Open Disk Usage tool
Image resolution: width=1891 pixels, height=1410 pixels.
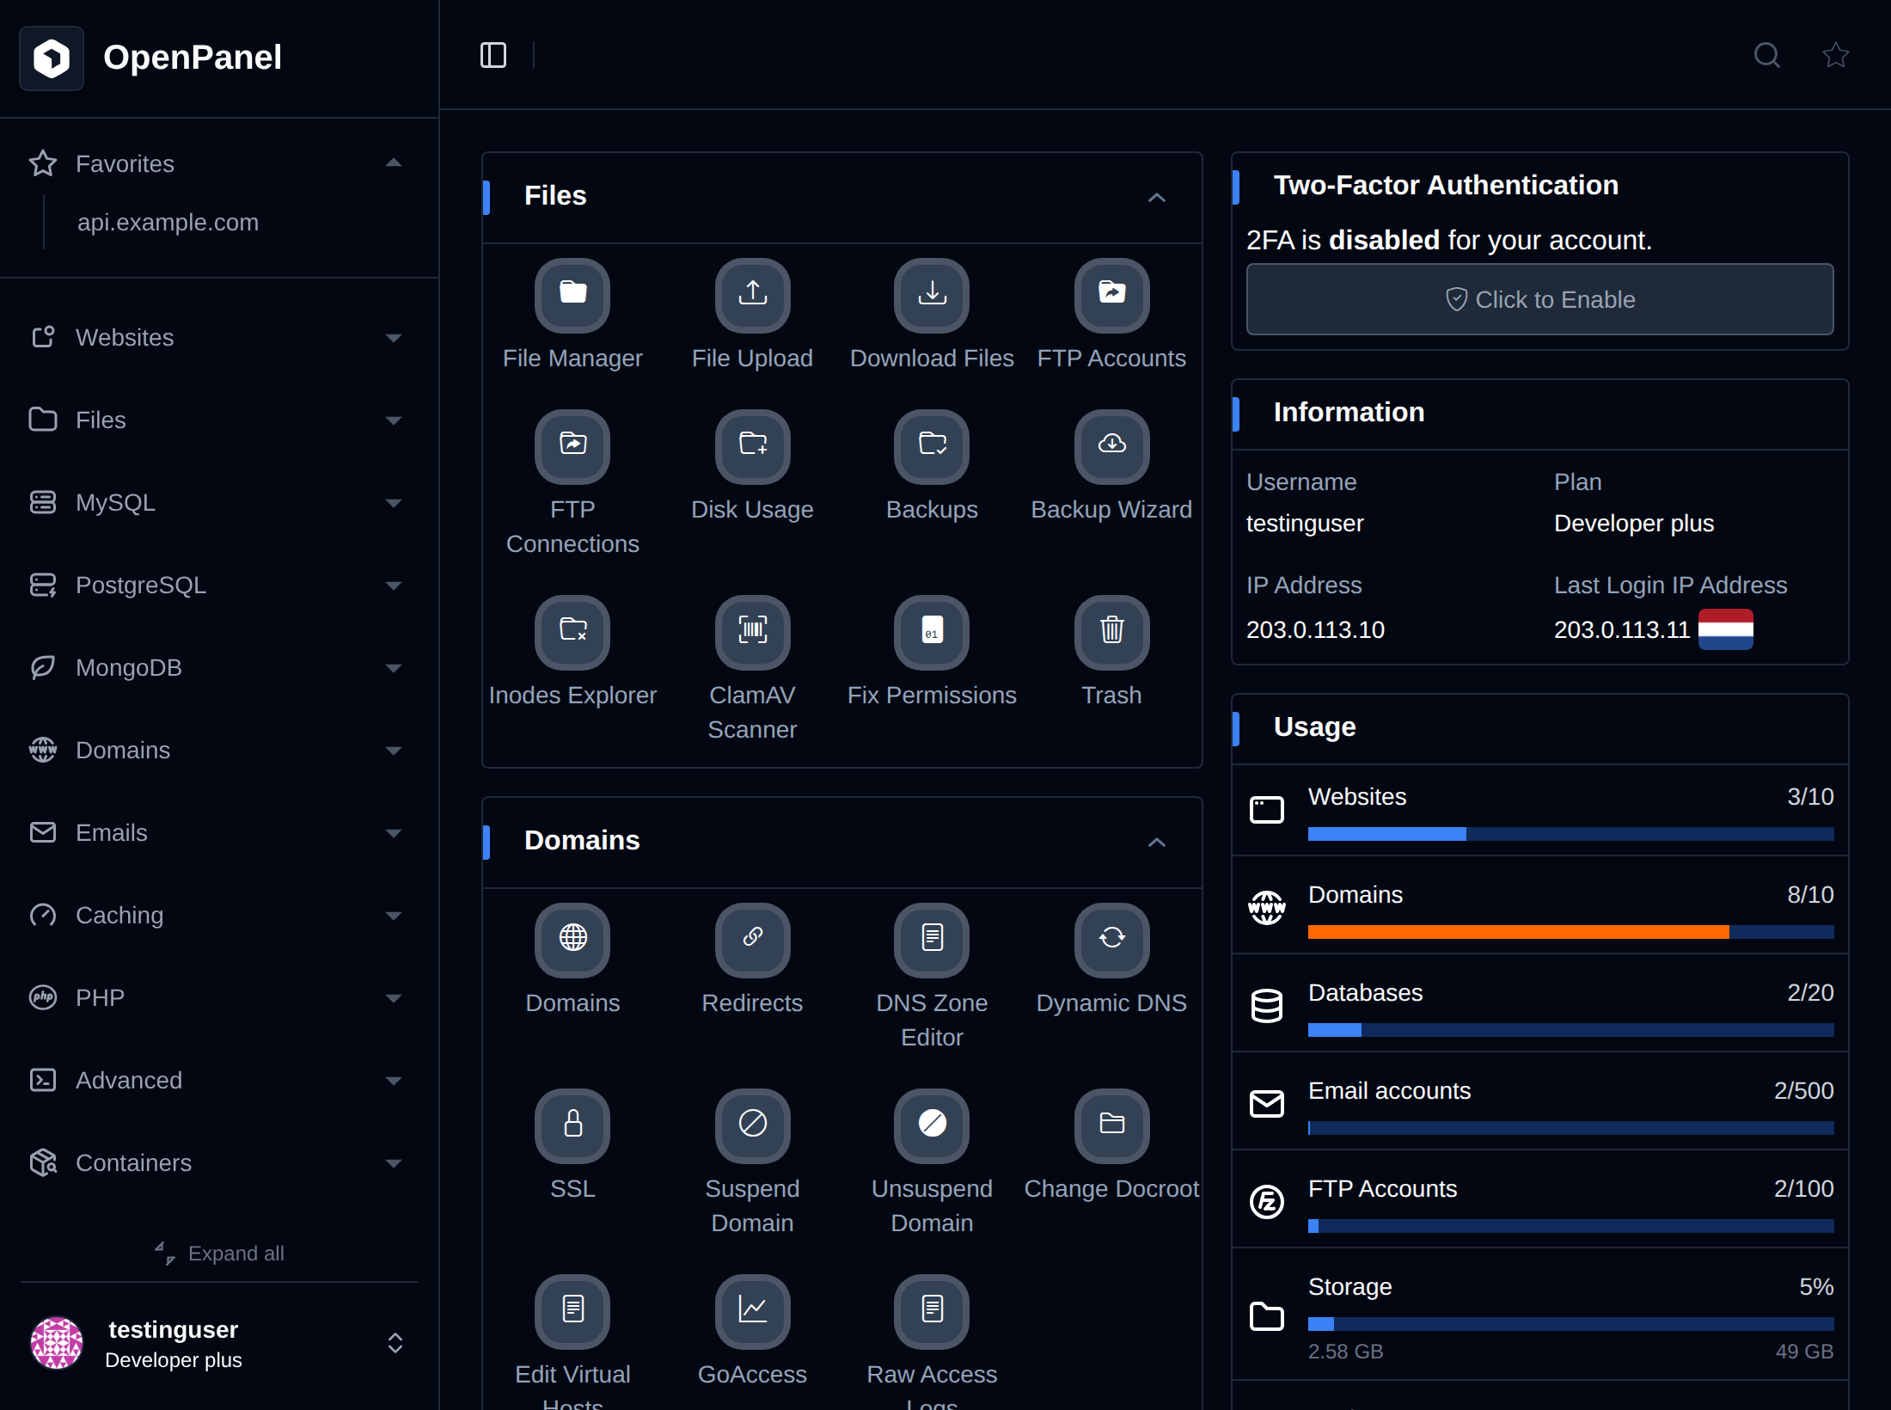pyautogui.click(x=752, y=446)
